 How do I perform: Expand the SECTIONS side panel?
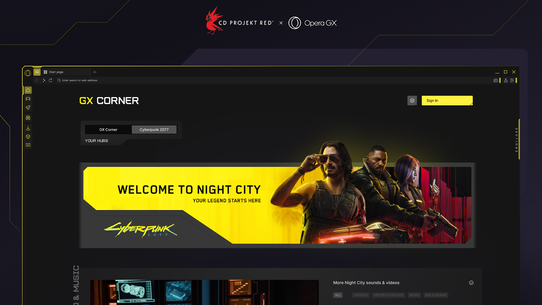[517, 140]
